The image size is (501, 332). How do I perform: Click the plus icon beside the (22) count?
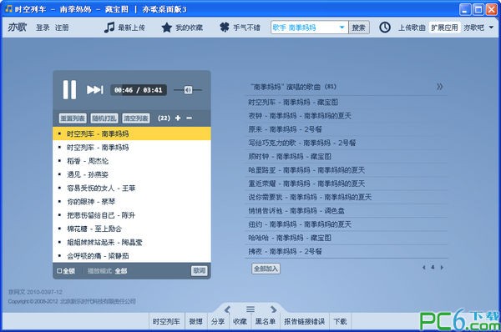pos(178,118)
